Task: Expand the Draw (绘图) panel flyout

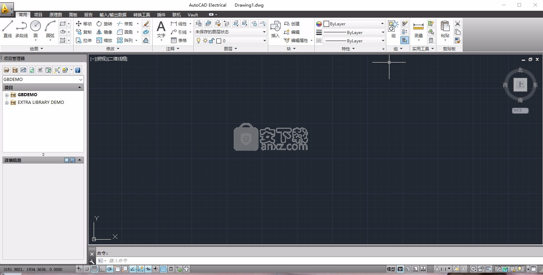Action: click(36, 49)
